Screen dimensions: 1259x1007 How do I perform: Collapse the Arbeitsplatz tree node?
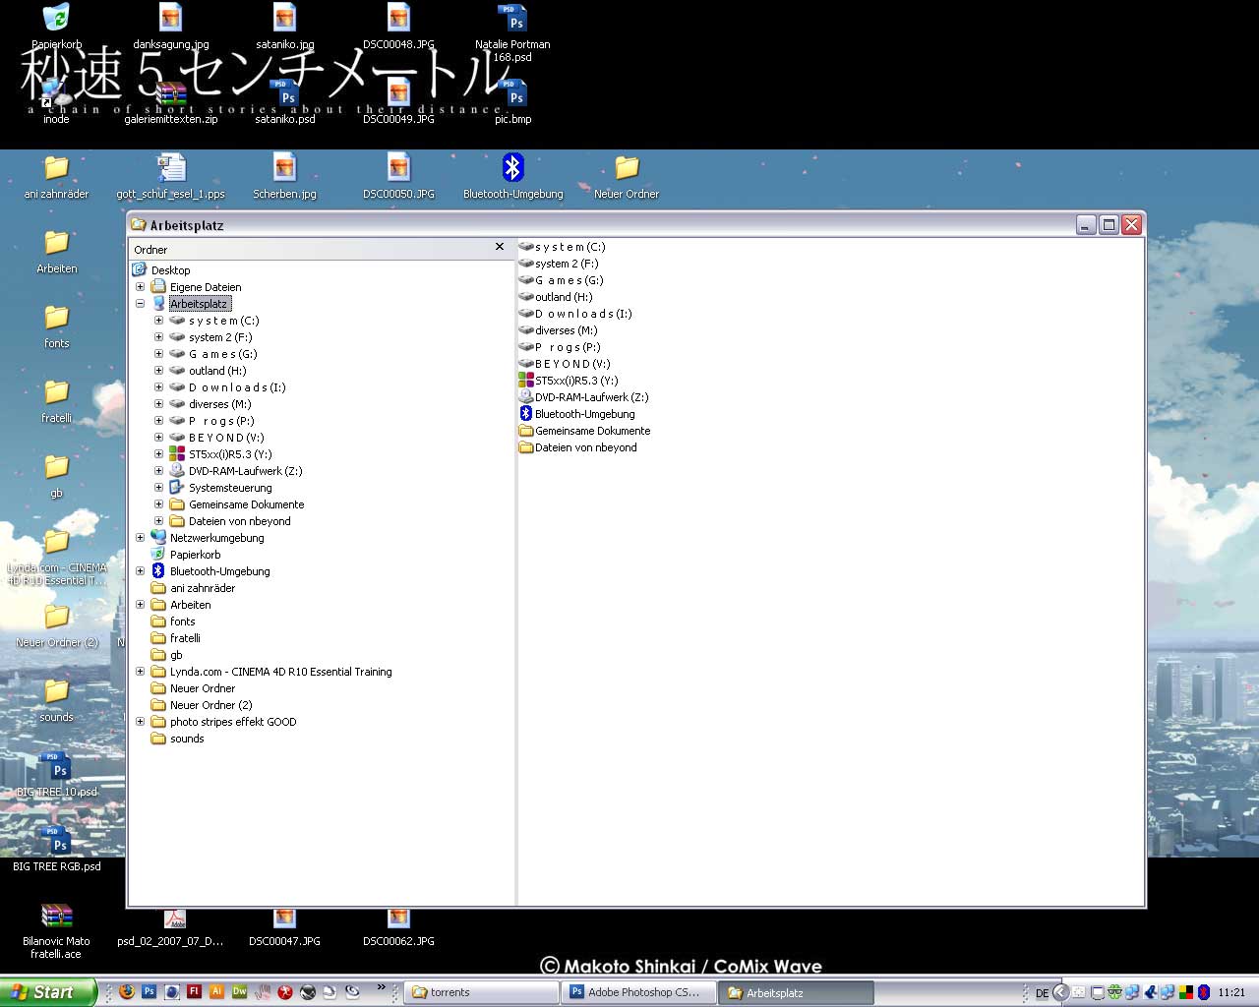click(140, 304)
